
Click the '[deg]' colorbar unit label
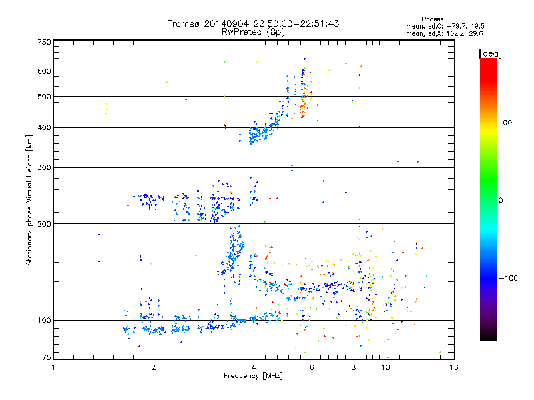[490, 53]
